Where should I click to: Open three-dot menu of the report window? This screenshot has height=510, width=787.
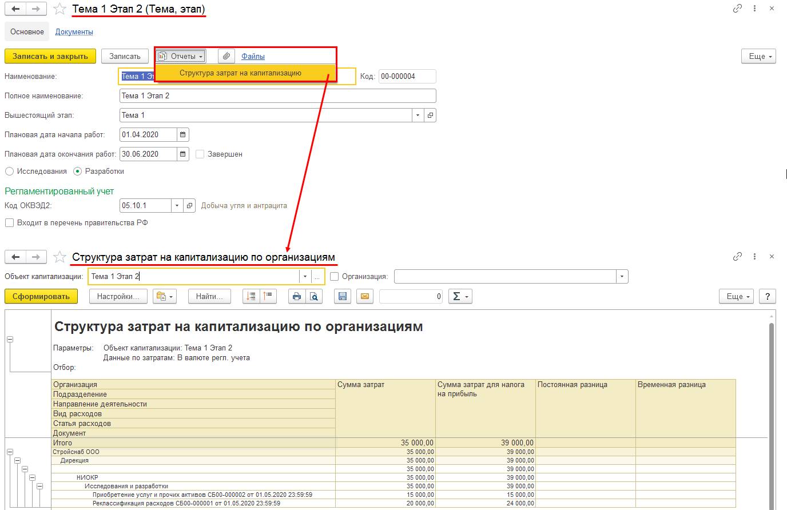755,257
